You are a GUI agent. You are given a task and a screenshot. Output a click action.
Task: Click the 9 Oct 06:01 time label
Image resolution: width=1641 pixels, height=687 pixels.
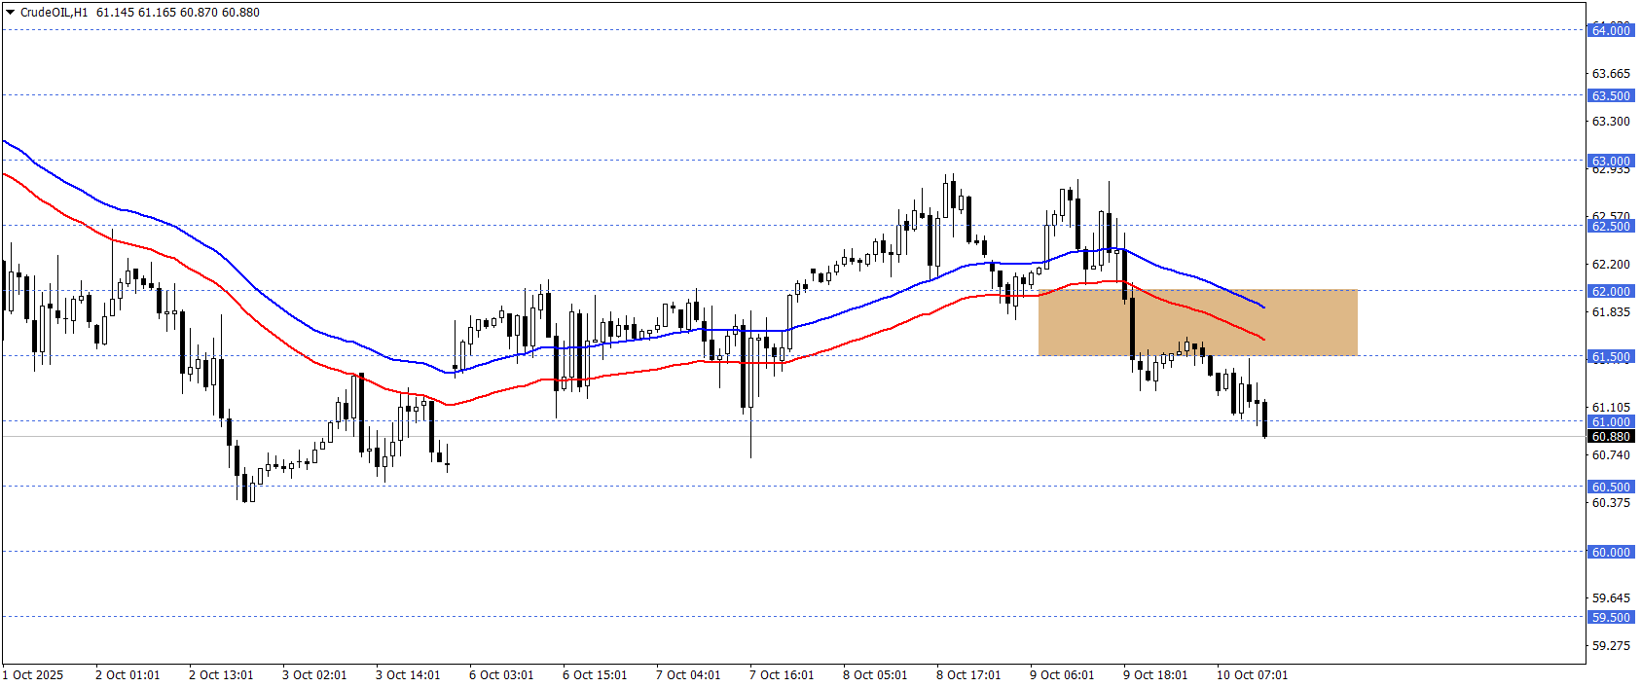[x=1062, y=674]
